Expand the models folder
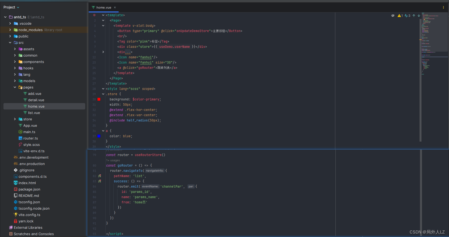449x237 pixels. 15,81
